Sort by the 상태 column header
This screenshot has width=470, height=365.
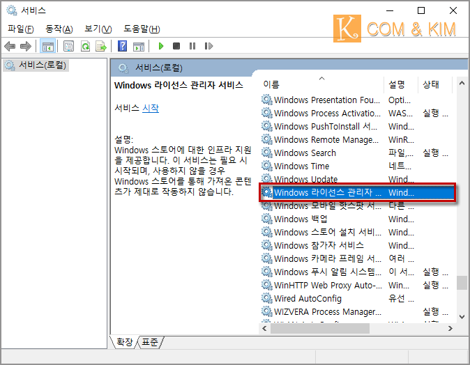pos(435,85)
